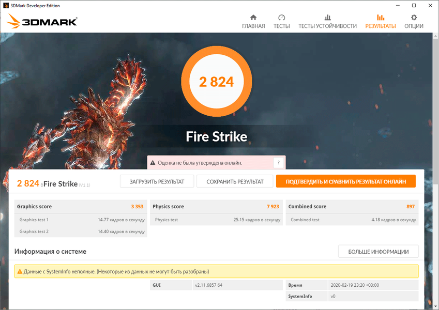Open ТЕСТЫ УСТОЙЧИВОСТИ stress tests tab
The height and width of the screenshot is (310, 439).
(x=328, y=22)
